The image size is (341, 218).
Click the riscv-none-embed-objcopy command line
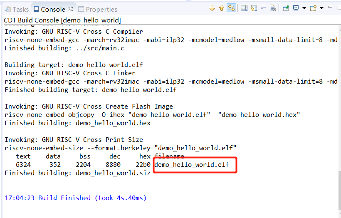(x=152, y=115)
